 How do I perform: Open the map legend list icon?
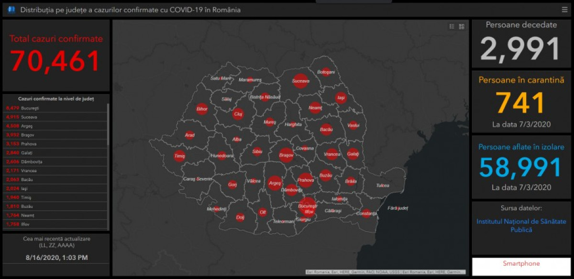452,27
